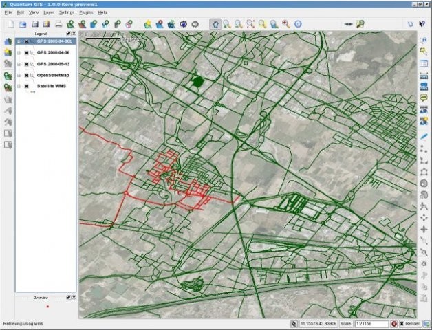Open the File menu
The width and height of the screenshot is (432, 330).
point(8,12)
